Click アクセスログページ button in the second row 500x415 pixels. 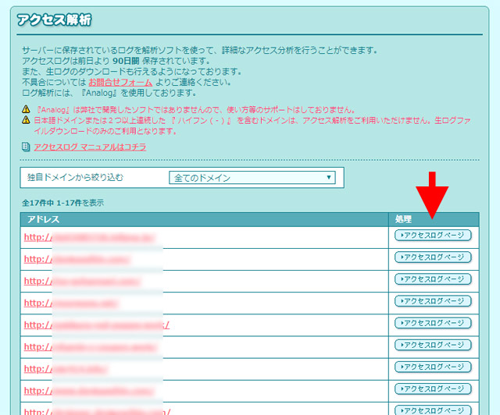point(434,257)
